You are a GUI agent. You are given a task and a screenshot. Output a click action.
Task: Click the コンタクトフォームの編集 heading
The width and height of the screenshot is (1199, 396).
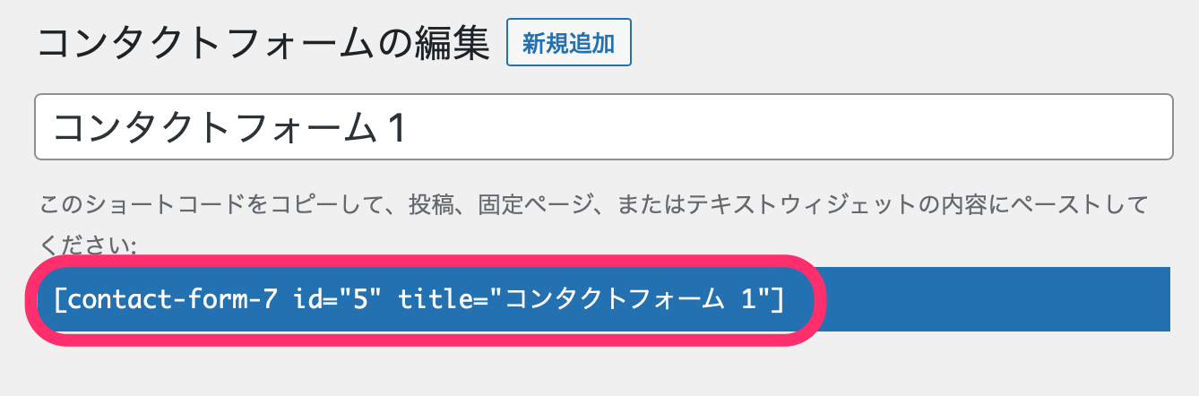coord(263,43)
